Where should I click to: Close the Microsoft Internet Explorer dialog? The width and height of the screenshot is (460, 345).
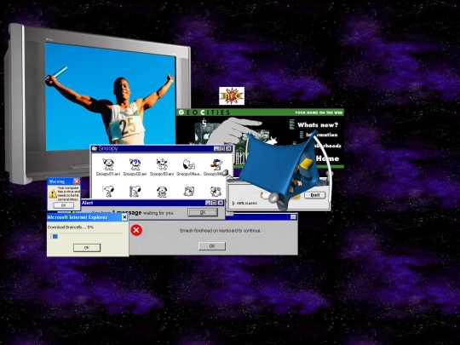pyautogui.click(x=124, y=217)
